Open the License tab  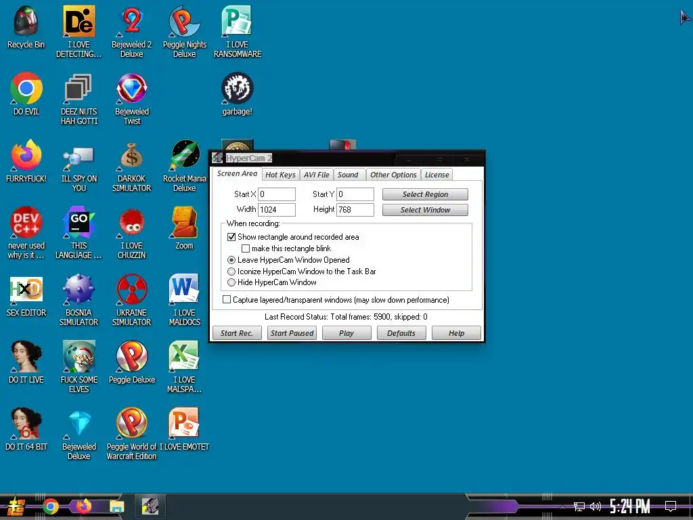click(x=437, y=175)
